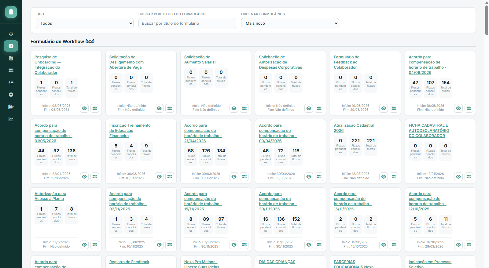The width and height of the screenshot is (489, 268).
Task: Open the clipboard app logo in sidebar
Action: click(x=11, y=12)
